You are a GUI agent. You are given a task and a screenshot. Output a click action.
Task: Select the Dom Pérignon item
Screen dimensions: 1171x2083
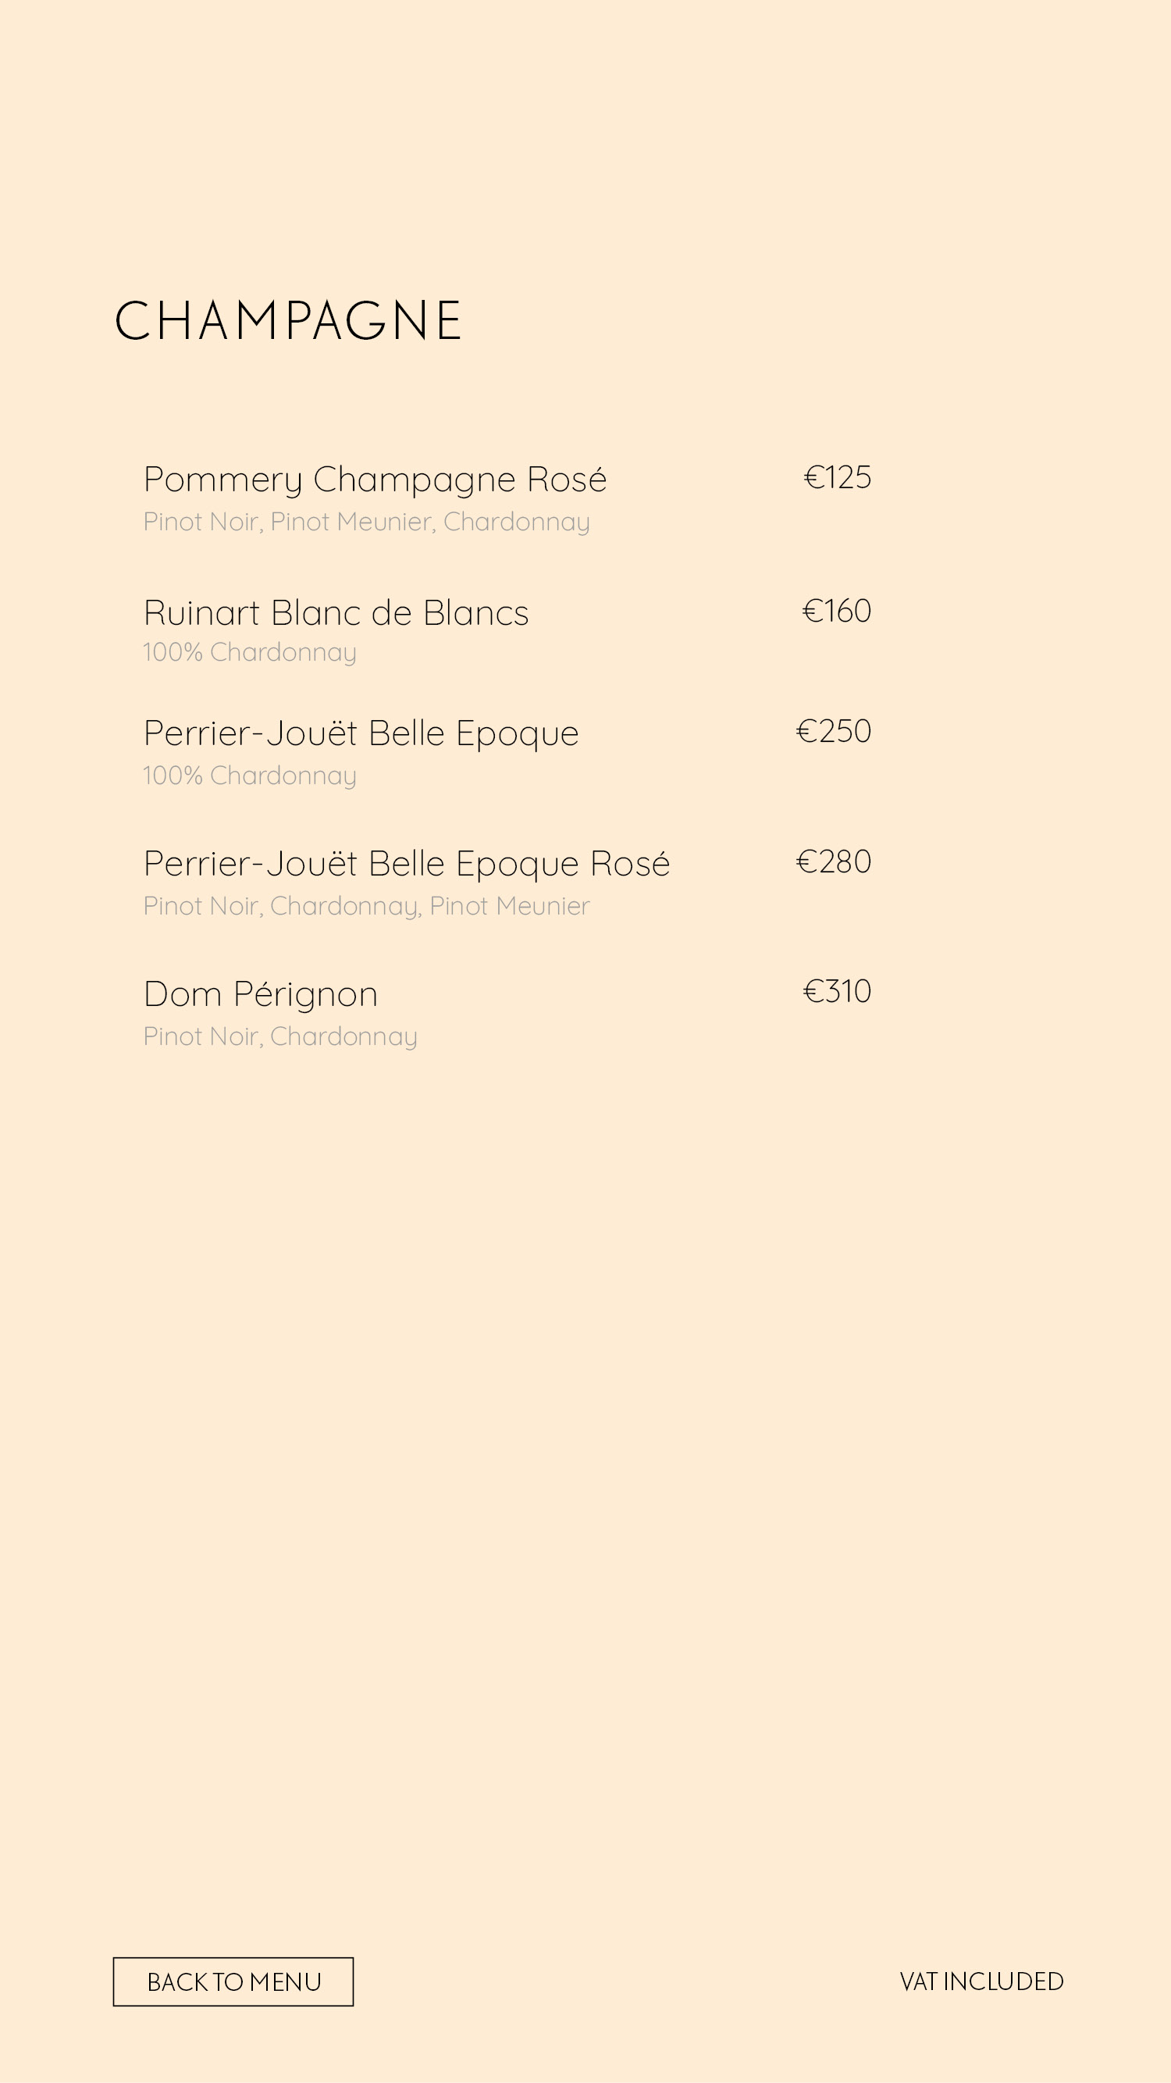click(x=260, y=993)
